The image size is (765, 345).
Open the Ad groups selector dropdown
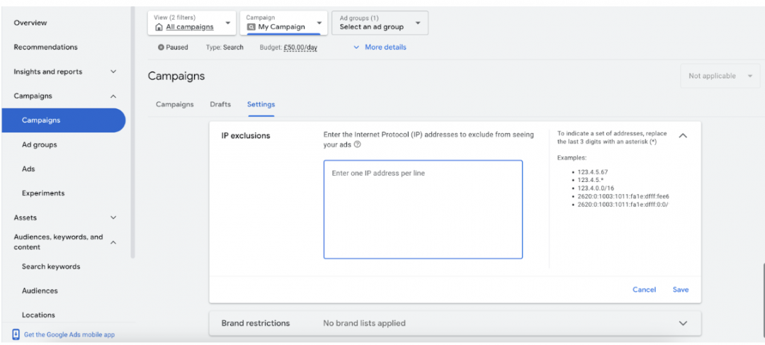coord(380,23)
